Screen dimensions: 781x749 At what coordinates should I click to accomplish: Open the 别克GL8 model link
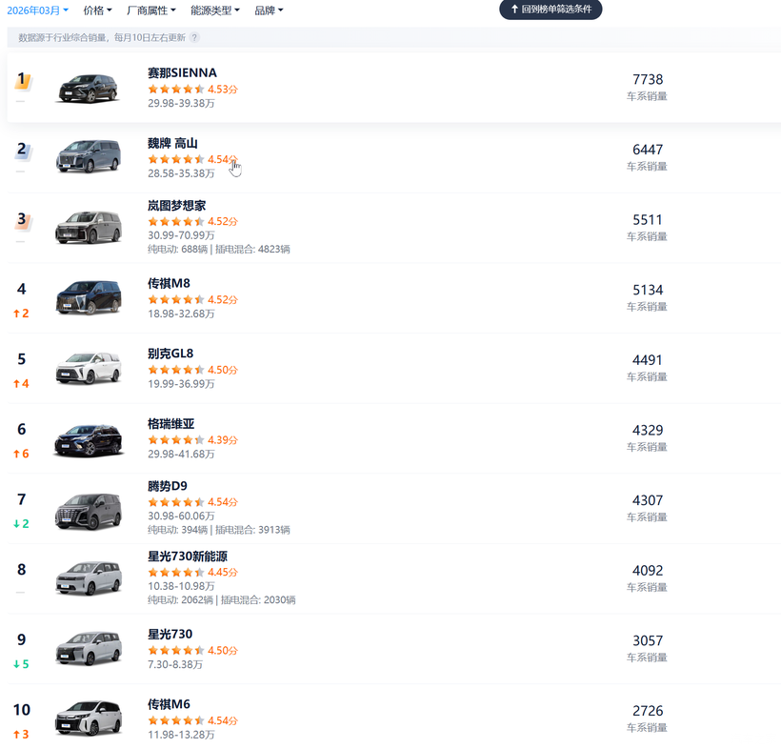pos(170,354)
